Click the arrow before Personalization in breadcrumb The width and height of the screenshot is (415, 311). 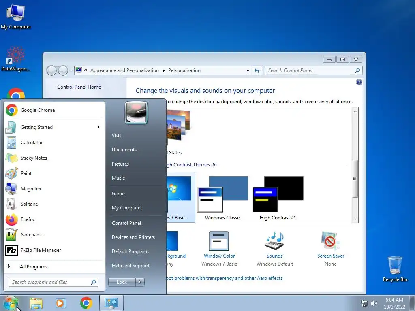pos(163,70)
